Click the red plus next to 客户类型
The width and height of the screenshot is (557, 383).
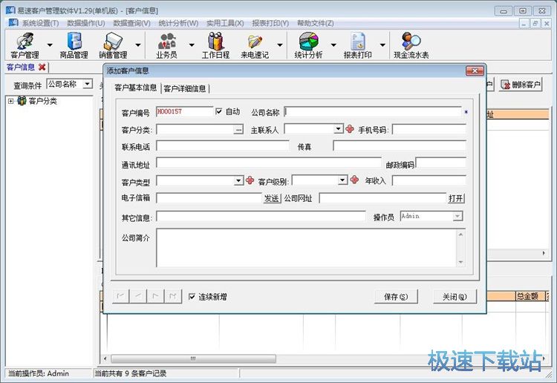click(250, 180)
